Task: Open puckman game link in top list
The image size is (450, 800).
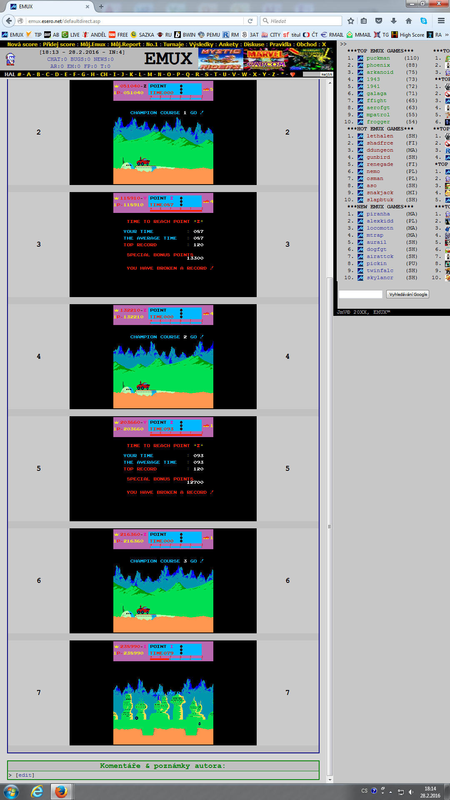Action: (x=378, y=58)
